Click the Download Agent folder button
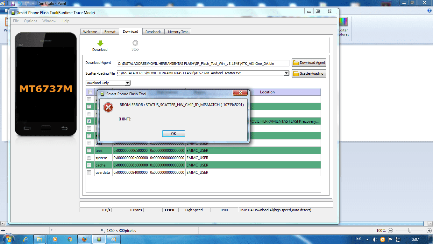Viewport: 433px width, 244px height. coord(309,63)
